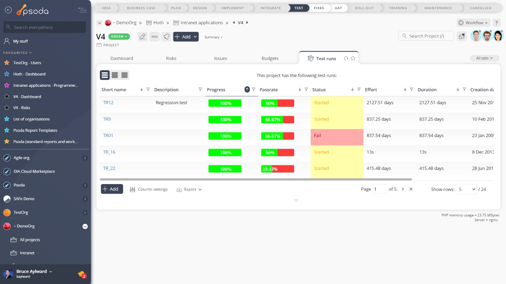
Task: Click the TR_22 passrate bar
Action: (x=277, y=169)
